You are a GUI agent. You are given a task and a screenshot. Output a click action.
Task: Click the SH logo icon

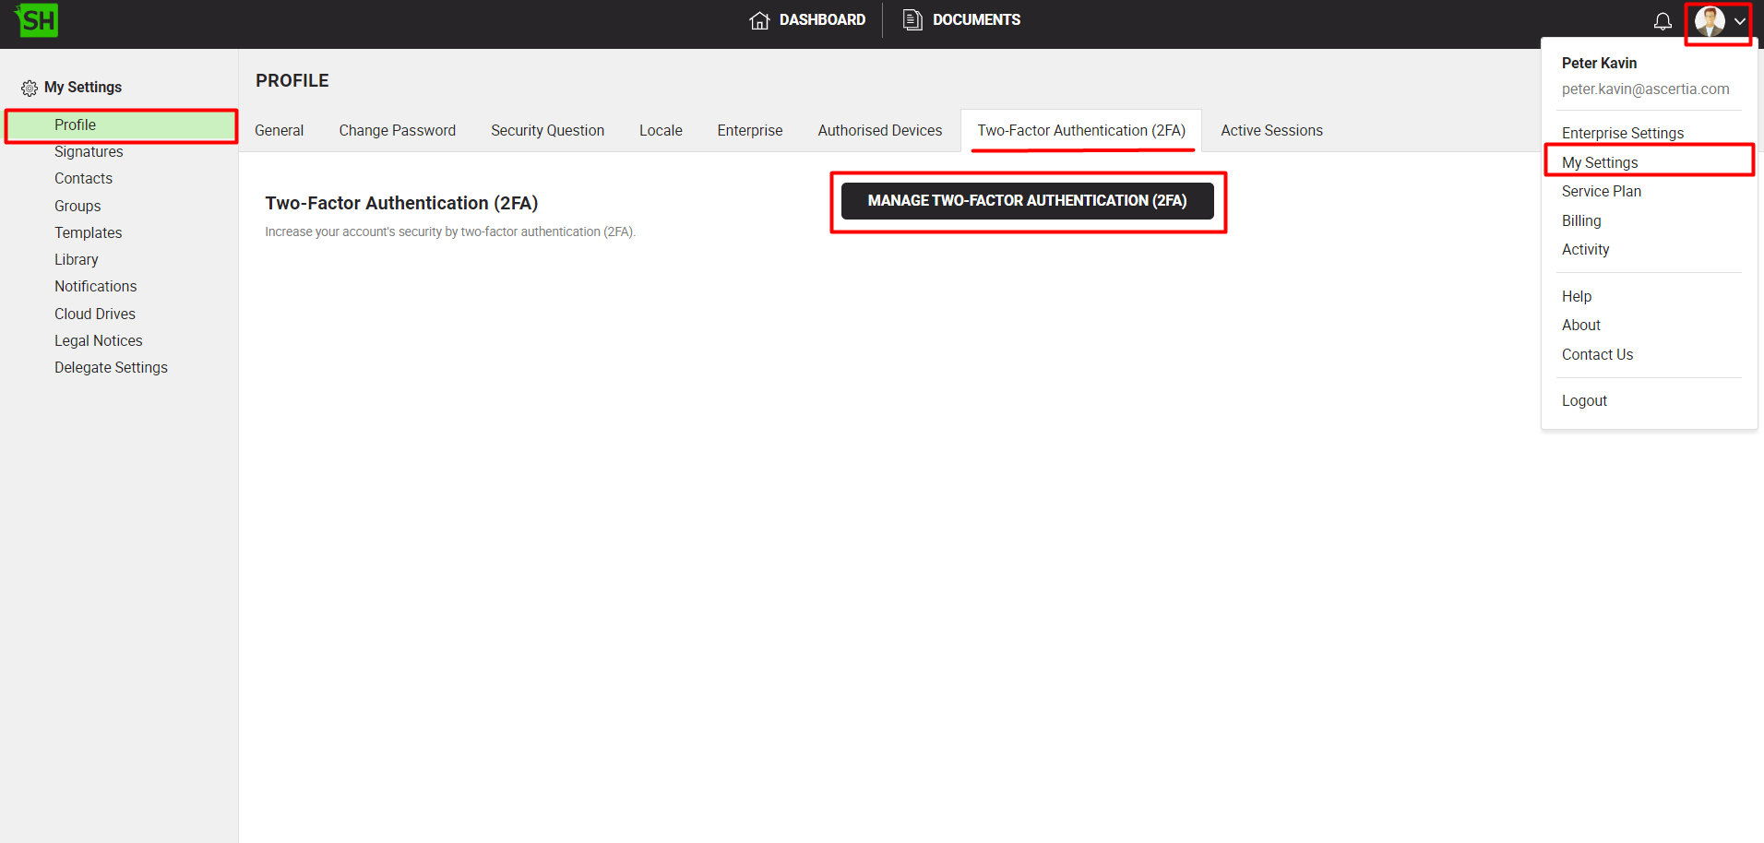tap(37, 20)
